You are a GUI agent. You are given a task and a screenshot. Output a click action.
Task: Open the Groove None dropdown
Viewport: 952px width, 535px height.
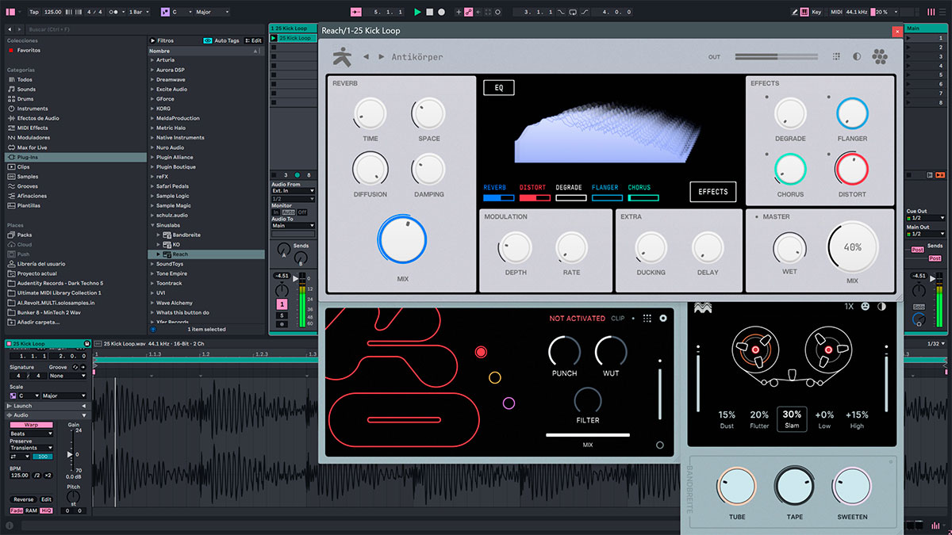pos(67,376)
